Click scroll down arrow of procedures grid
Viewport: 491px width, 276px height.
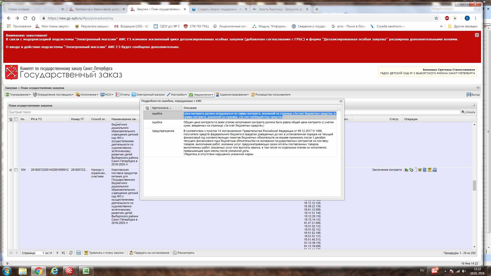click(474, 247)
